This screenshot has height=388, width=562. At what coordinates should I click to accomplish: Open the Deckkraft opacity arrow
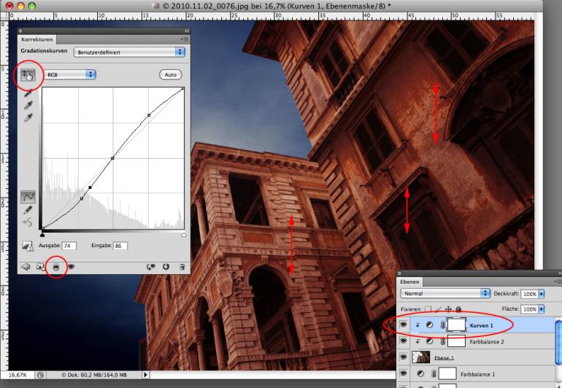[542, 294]
